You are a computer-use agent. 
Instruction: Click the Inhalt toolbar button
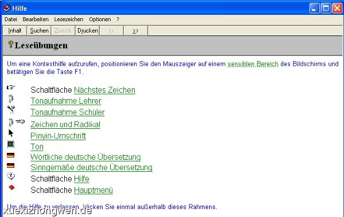[x=15, y=30]
